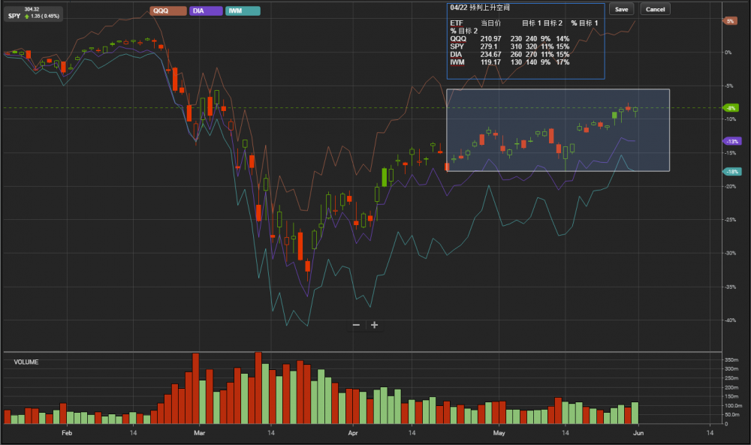This screenshot has height=445, width=751.
Task: Click the tallest red volume bar in March
Action: (x=258, y=388)
